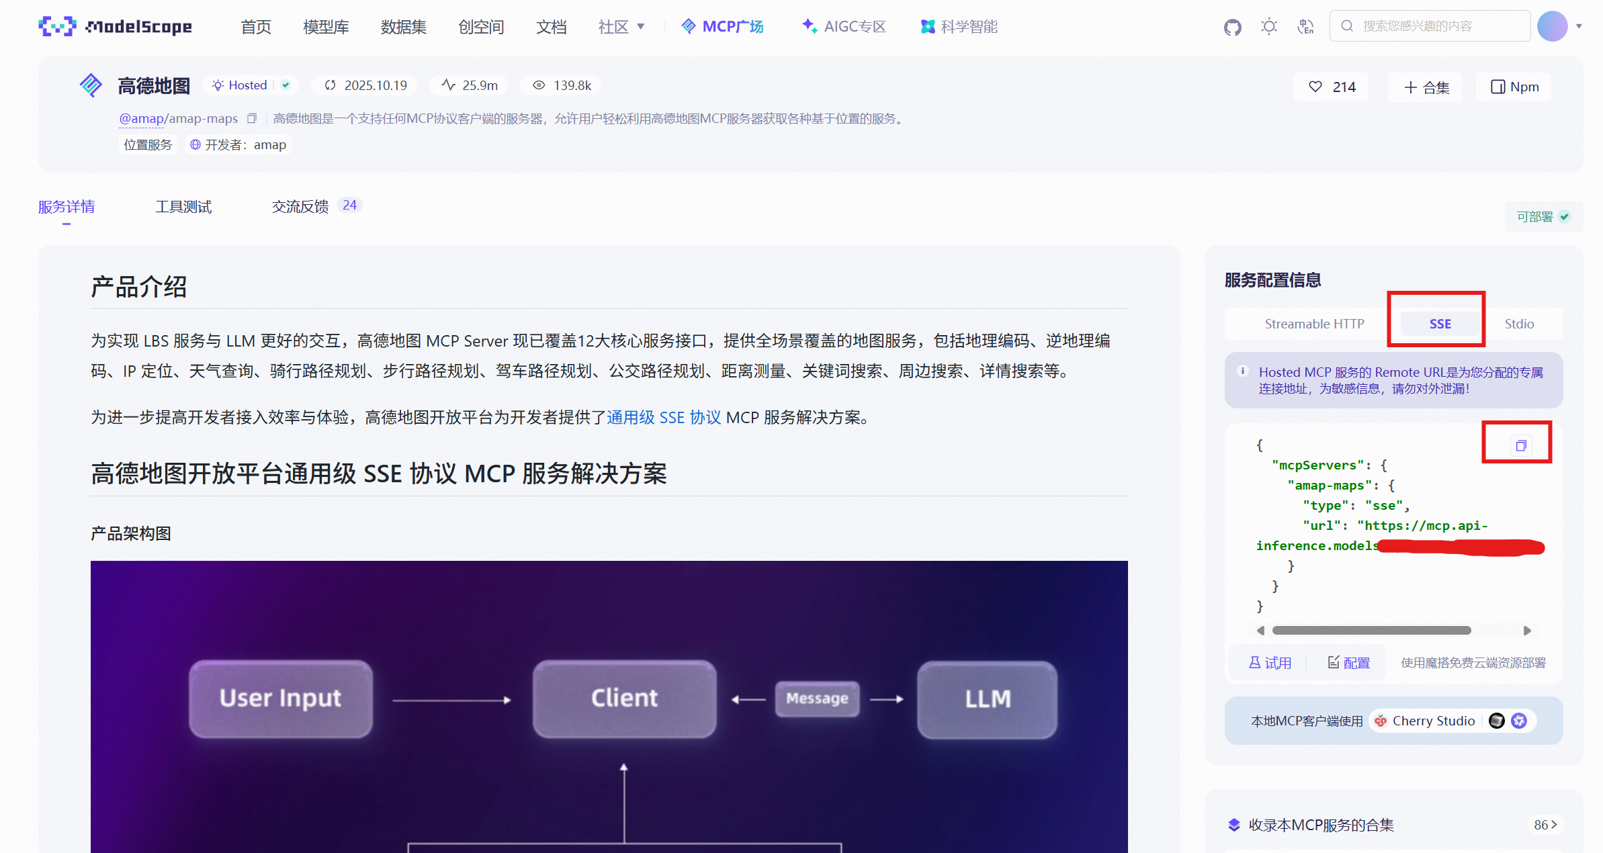Open ModelScope's GitHub page icon

(x=1232, y=26)
